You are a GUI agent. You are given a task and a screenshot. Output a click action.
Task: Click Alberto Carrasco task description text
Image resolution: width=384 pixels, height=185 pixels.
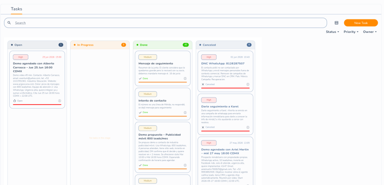37,85
